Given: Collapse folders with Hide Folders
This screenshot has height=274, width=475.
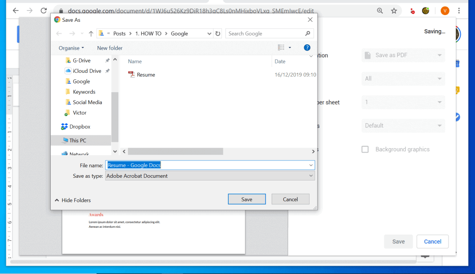Looking at the screenshot, I should tap(72, 200).
